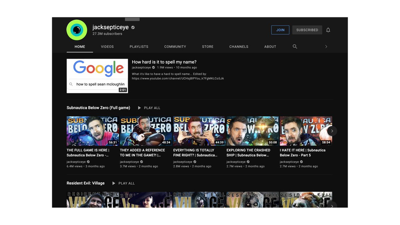Open fourth Resident Evil Village thumbnail

(x=253, y=200)
